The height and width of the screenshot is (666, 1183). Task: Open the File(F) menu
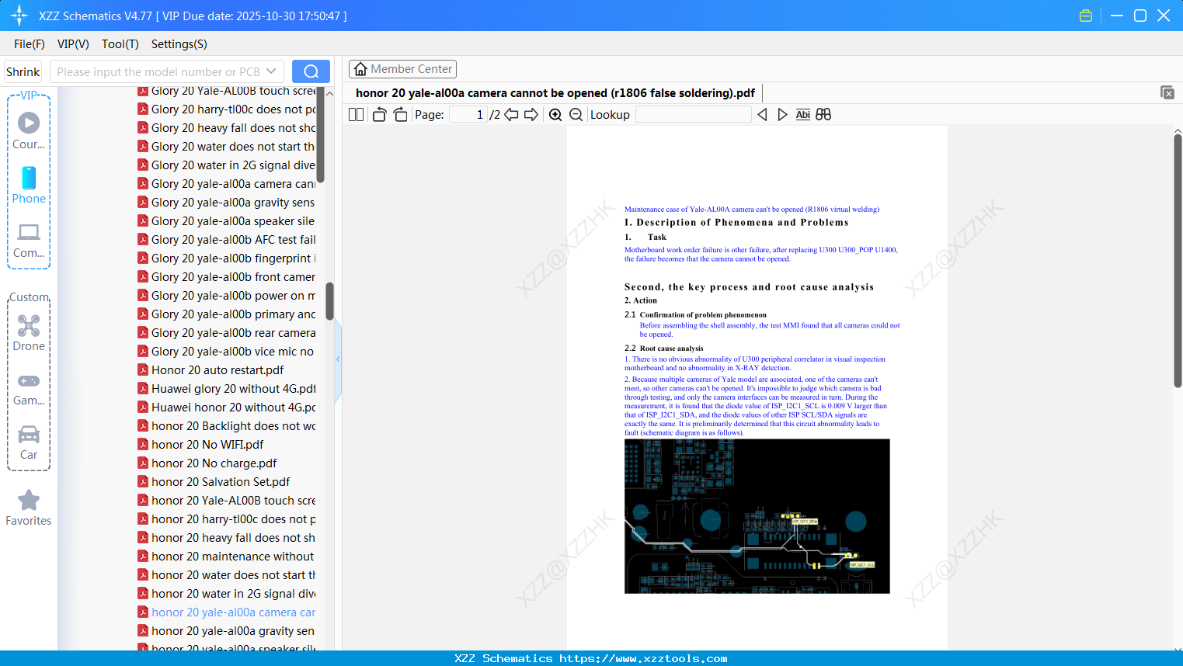[30, 44]
